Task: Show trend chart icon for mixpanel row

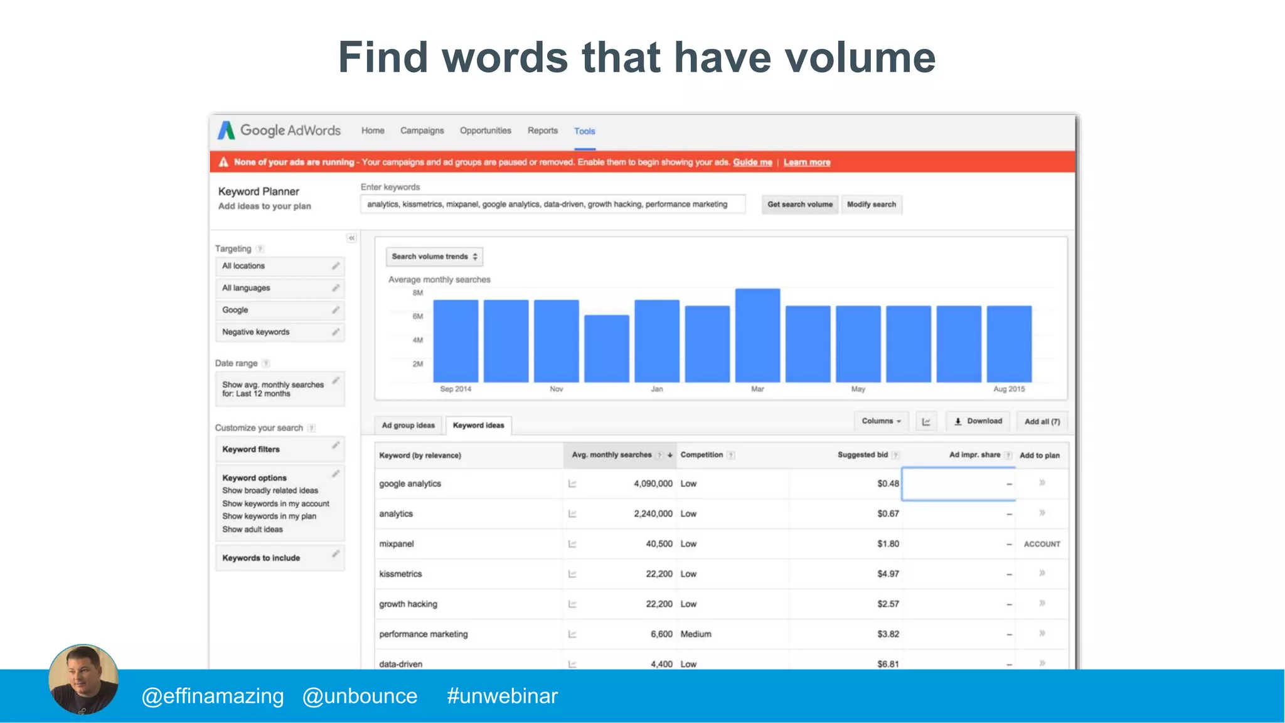Action: (x=572, y=544)
